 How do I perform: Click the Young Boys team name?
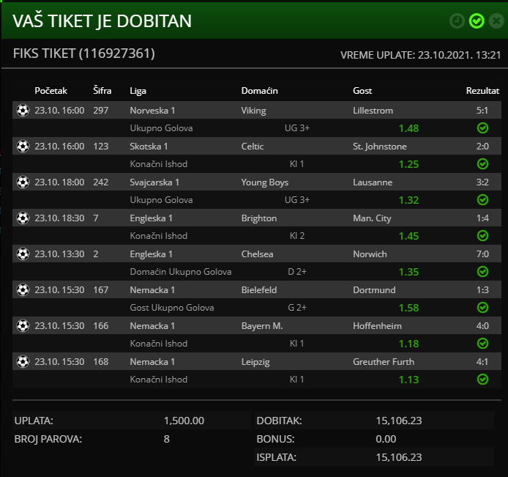click(x=265, y=182)
